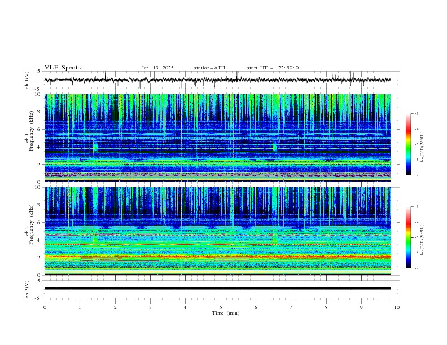
Task: Click the "8" tick on the Time axis
Action: coord(326,307)
